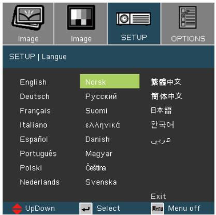Click the red UpDown arrows icon
This screenshot has width=216, height=215.
(17, 208)
